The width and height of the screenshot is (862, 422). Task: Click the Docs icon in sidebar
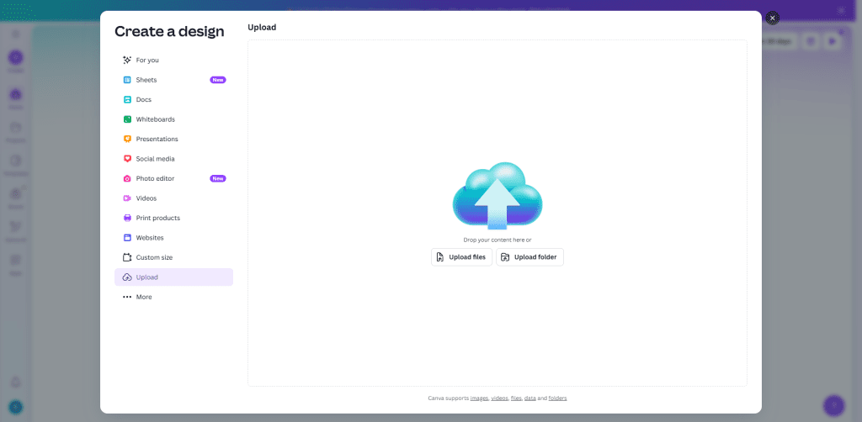click(127, 99)
